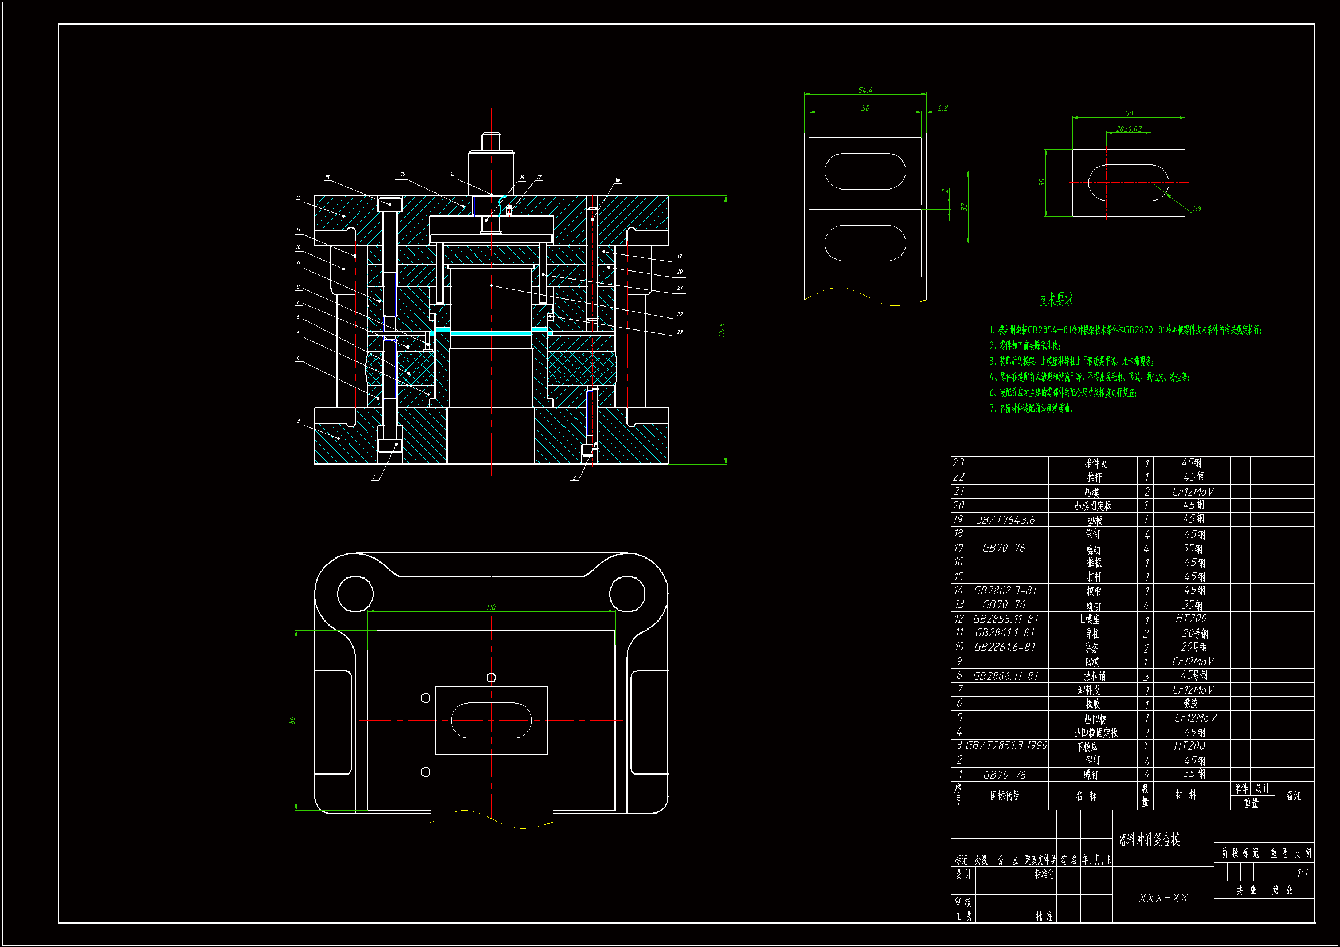This screenshot has height=947, width=1340.
Task: Select the XXX-XX drawing number text
Action: (x=1163, y=898)
